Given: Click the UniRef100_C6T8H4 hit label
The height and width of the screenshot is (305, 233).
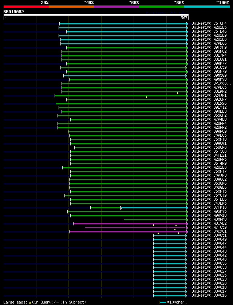Looking at the screenshot, I should [209, 24].
